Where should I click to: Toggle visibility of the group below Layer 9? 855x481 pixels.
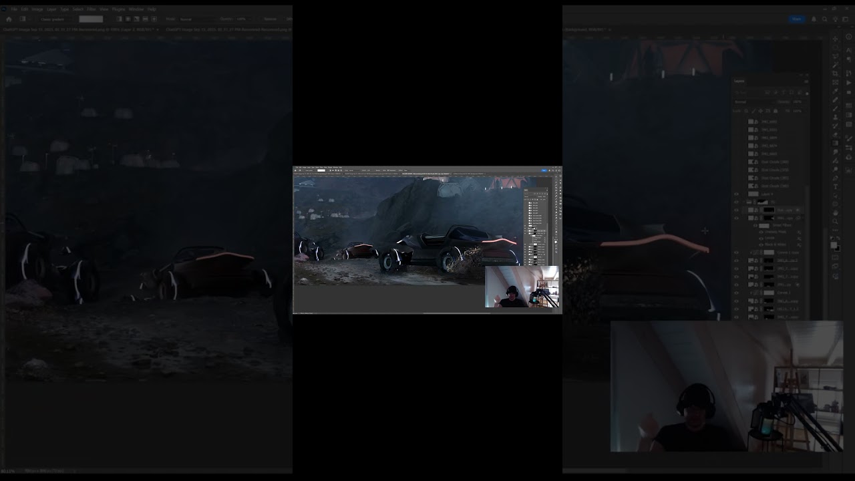pos(737,202)
